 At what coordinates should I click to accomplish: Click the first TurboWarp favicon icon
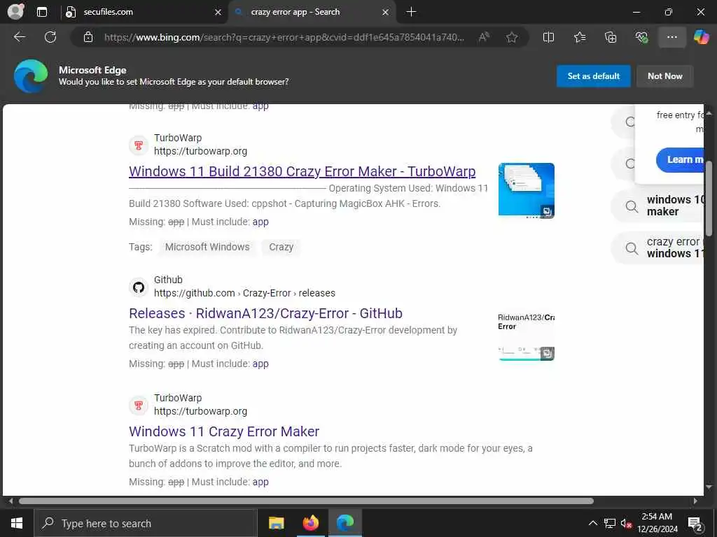coord(139,145)
